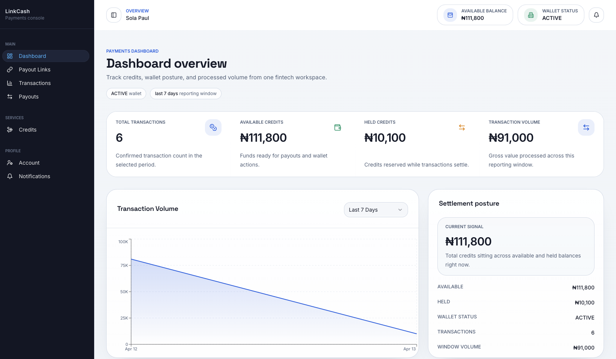
Task: Click the Available Credits wallet icon
Action: pos(337,127)
